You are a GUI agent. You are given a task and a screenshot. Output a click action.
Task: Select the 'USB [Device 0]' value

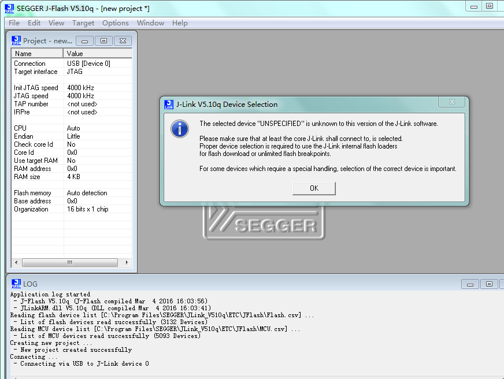point(88,64)
